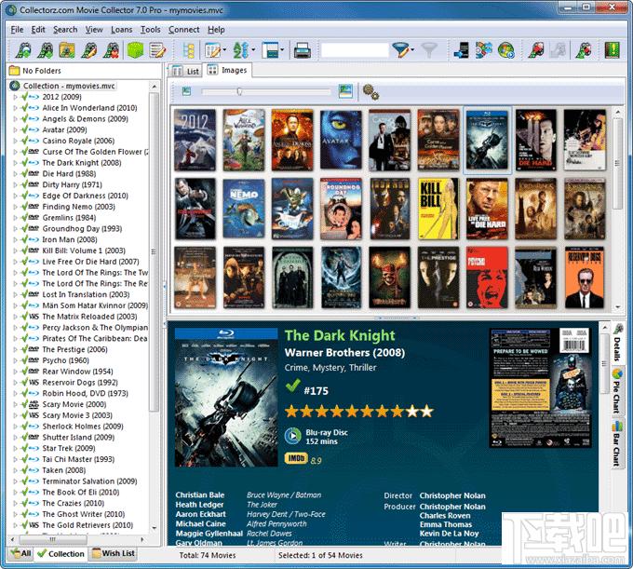Click the IMDb badge in details
This screenshot has height=569, width=633.
[296, 458]
